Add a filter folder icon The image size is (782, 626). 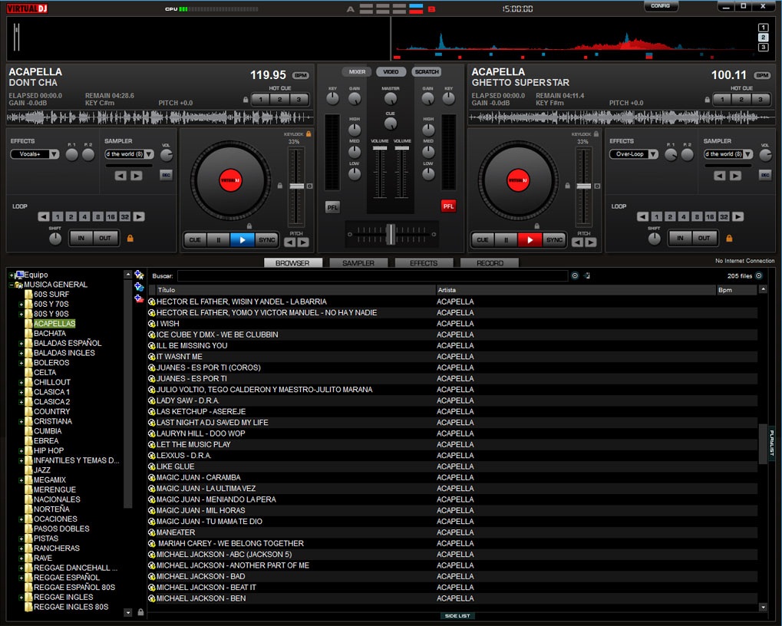[139, 298]
